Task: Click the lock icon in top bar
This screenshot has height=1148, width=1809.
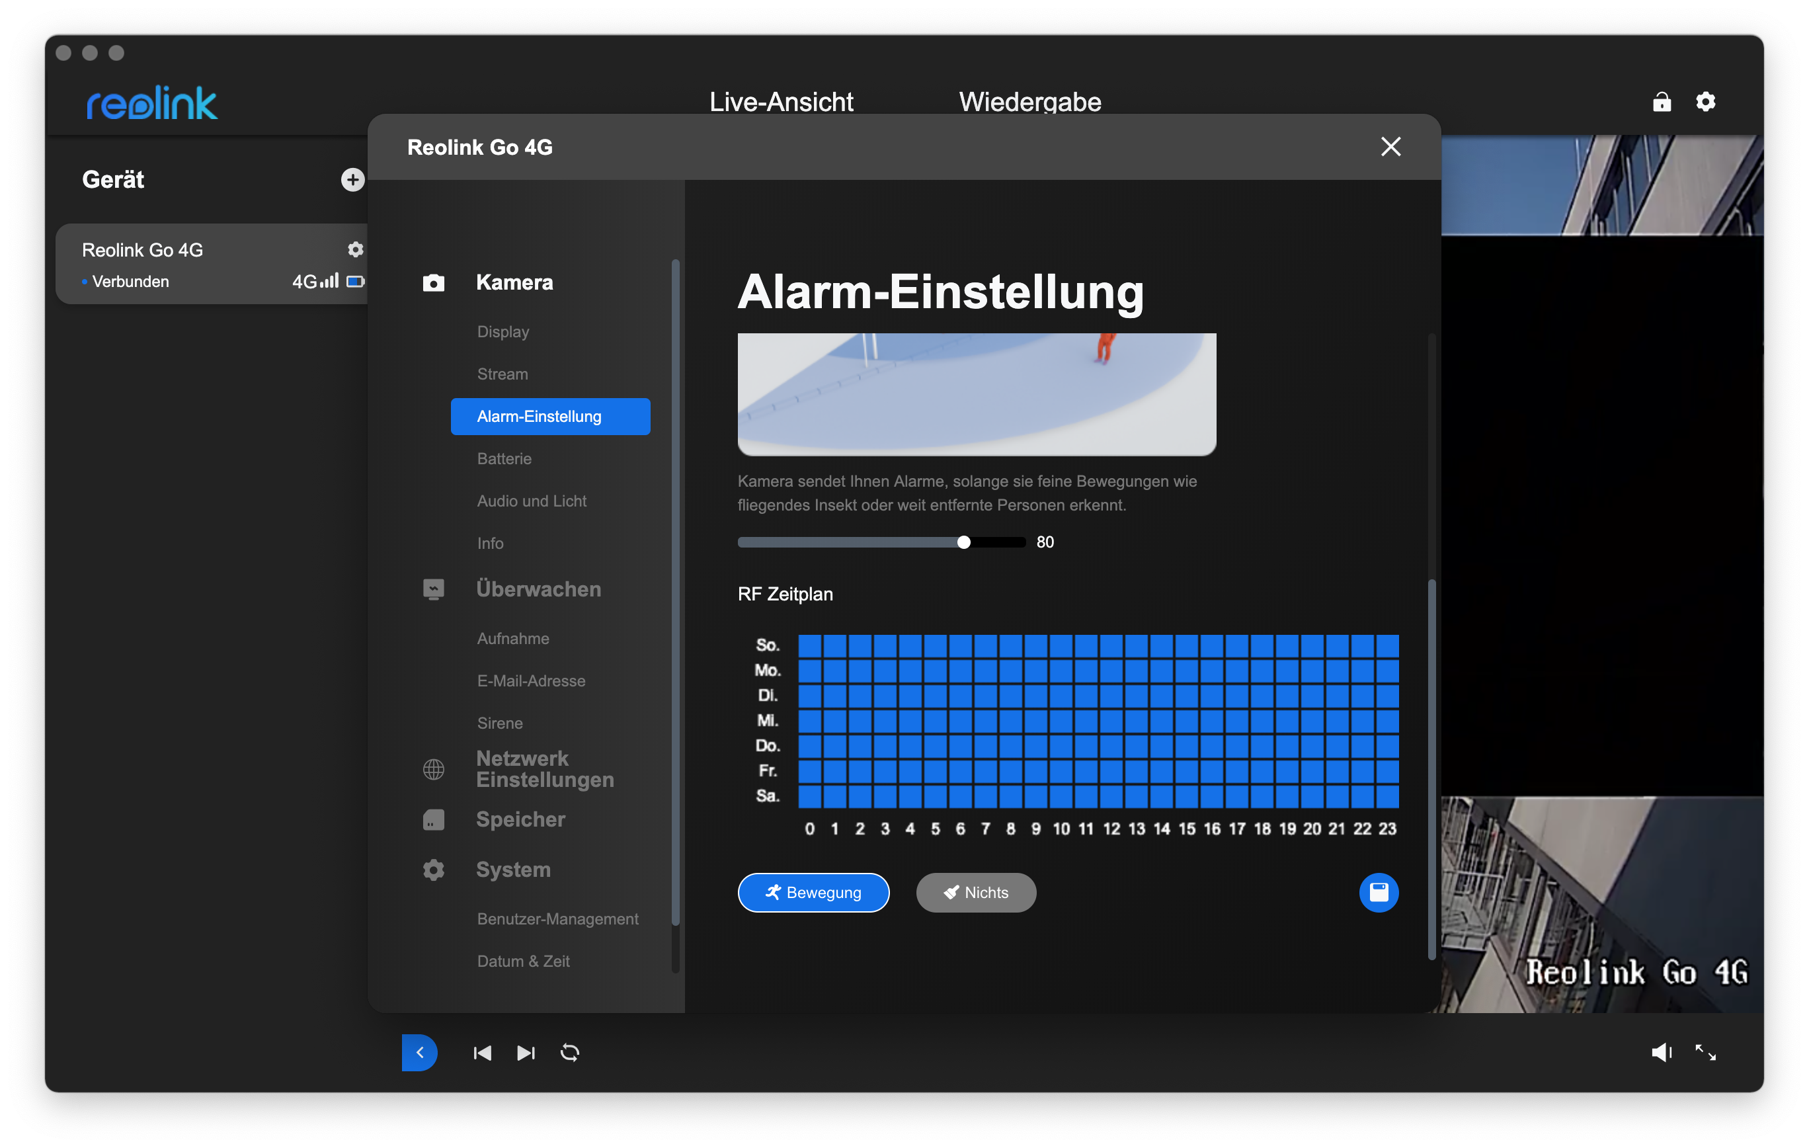Action: (1661, 101)
